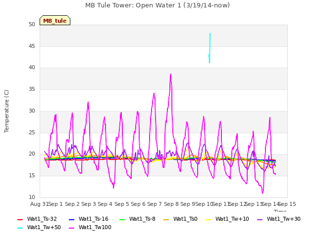Toggle the Wat1_Tw+10 legend entry

tap(227, 219)
